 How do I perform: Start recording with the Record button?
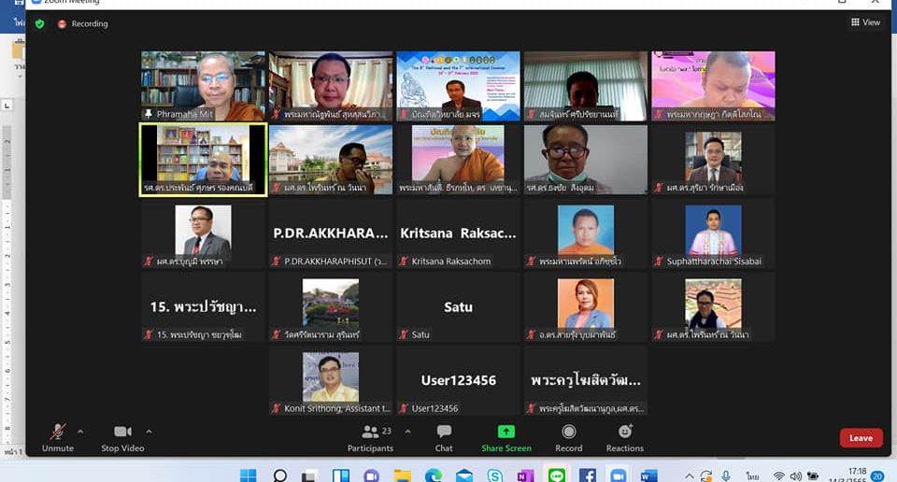(x=569, y=438)
